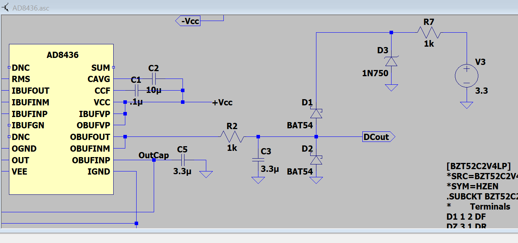Click Schottky diode D2 symbol
This screenshot has width=518, height=243.
[x=316, y=160]
